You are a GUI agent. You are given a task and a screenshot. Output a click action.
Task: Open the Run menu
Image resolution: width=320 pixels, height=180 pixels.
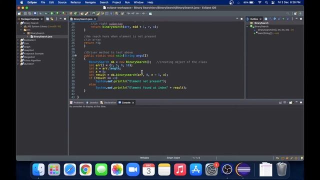click(x=127, y=2)
